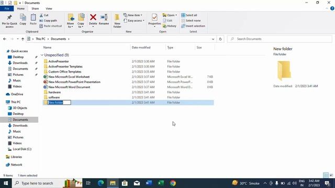Image resolution: width=335 pixels, height=188 pixels.
Task: Click This PC in address breadcrumb
Action: click(40, 39)
